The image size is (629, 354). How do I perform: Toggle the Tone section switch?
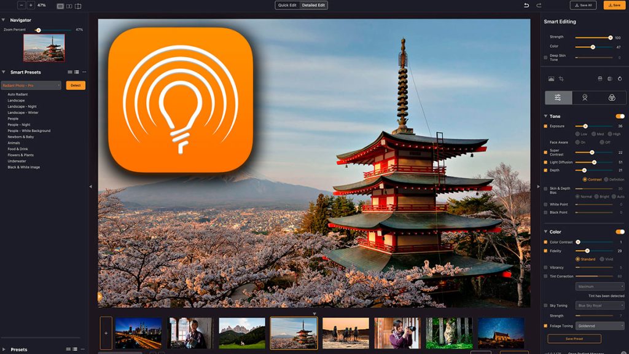(620, 116)
